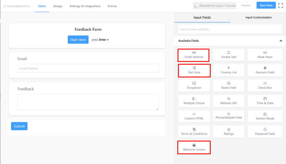The image size is (286, 164).
Task: Add the Check Box field
Action: [265, 85]
